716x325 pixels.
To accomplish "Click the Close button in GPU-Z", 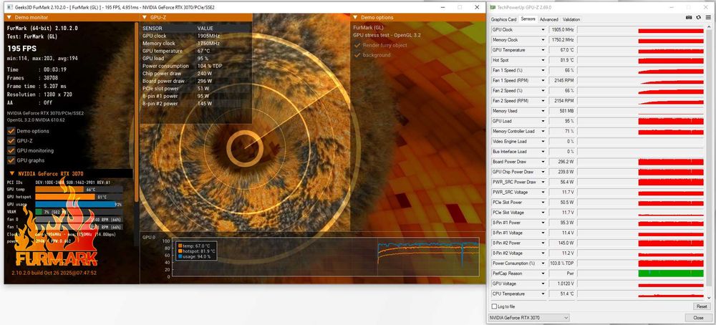I will pos(698,317).
